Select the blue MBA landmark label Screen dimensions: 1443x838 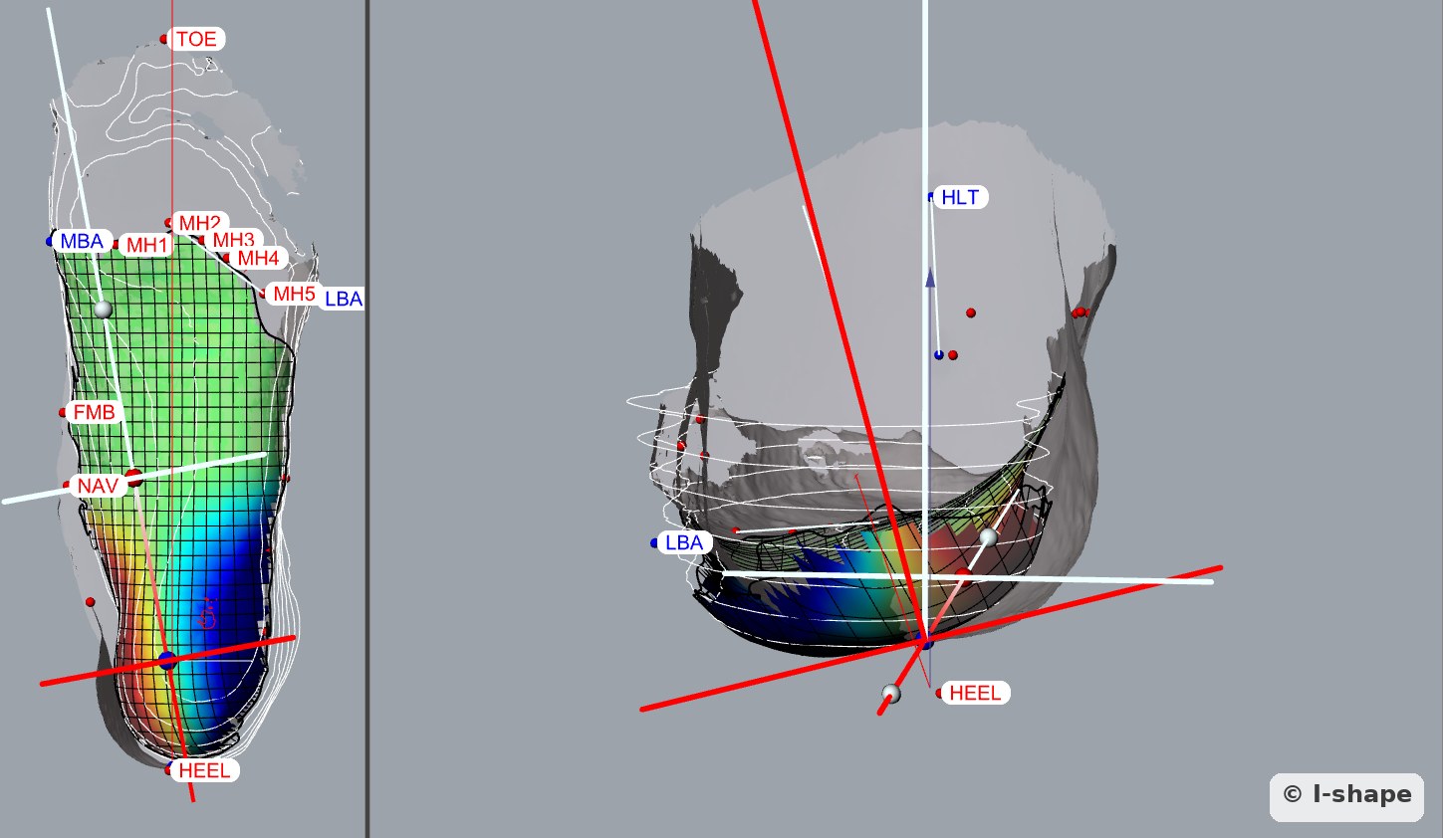82,241
